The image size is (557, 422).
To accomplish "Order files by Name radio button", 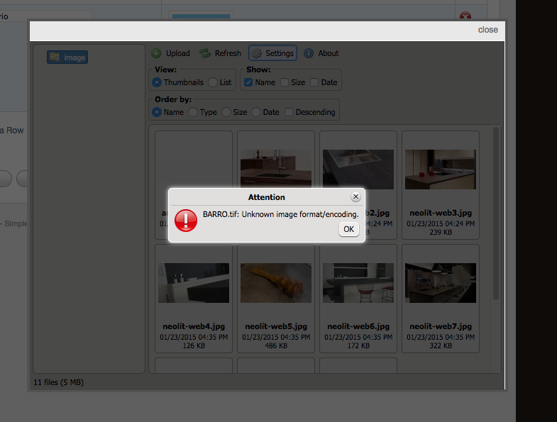I will (157, 112).
